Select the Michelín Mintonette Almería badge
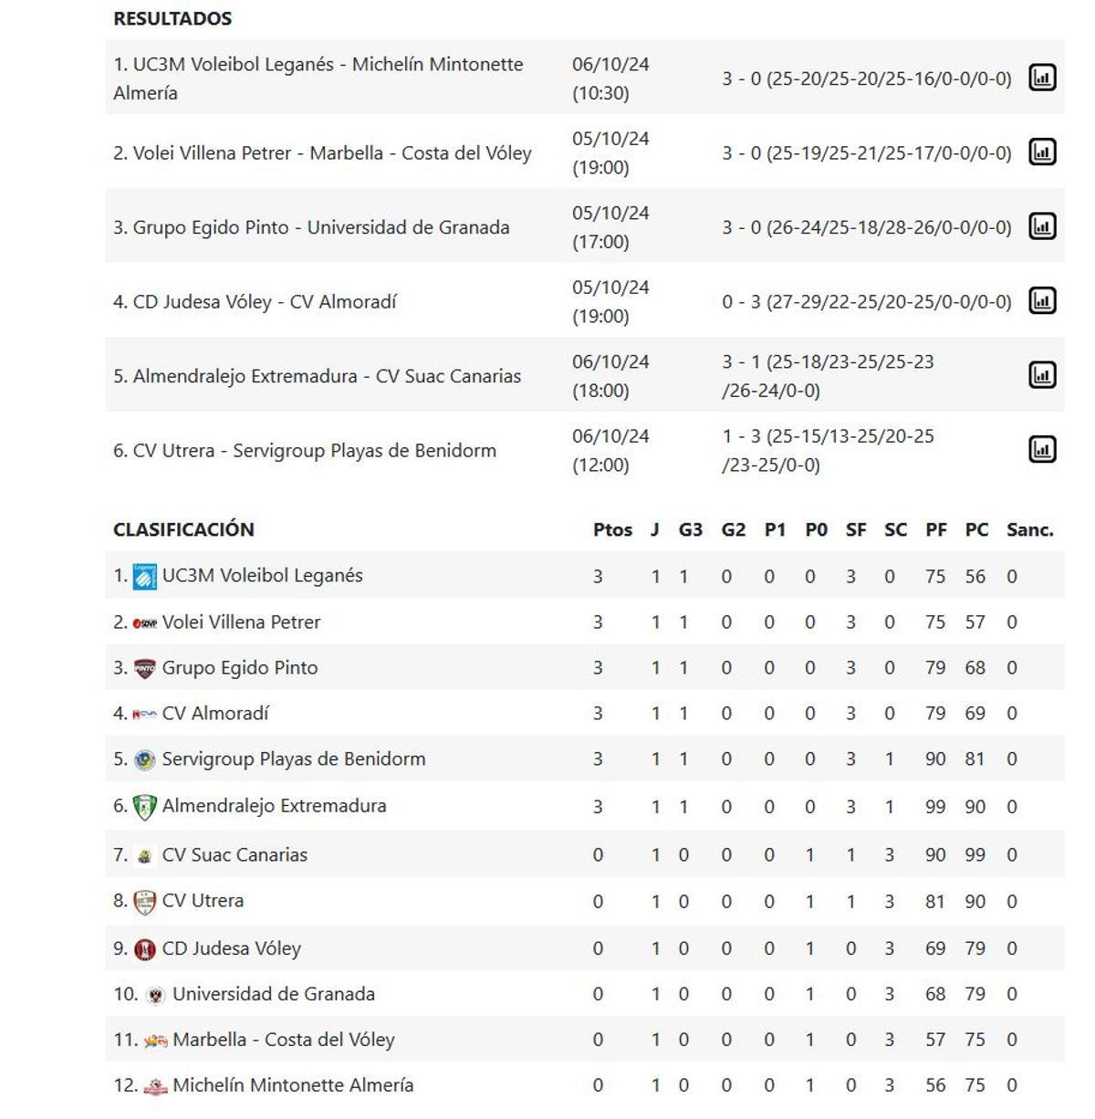1095x1119 pixels. tap(153, 1085)
